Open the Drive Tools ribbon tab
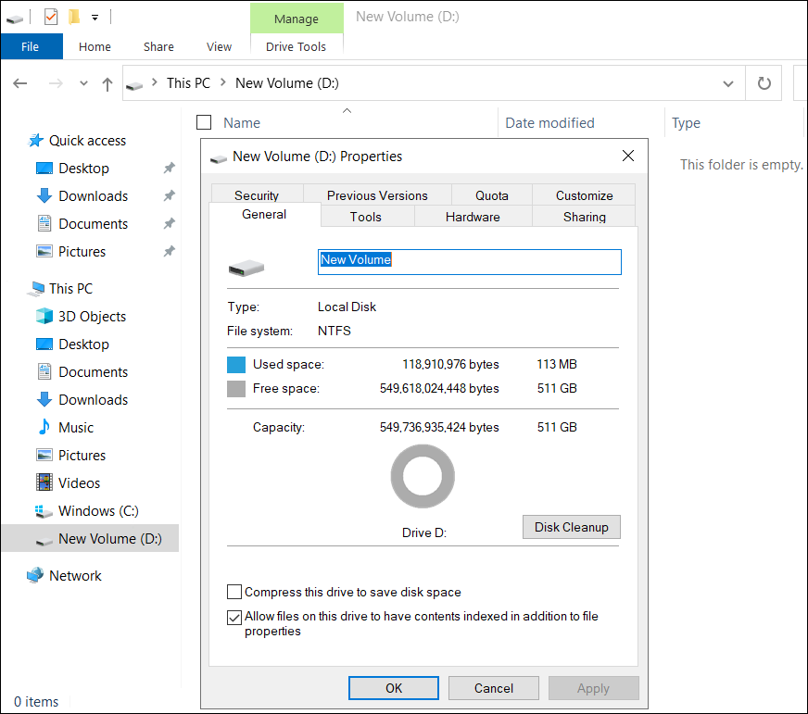Screen dimensions: 808x714 tap(297, 44)
